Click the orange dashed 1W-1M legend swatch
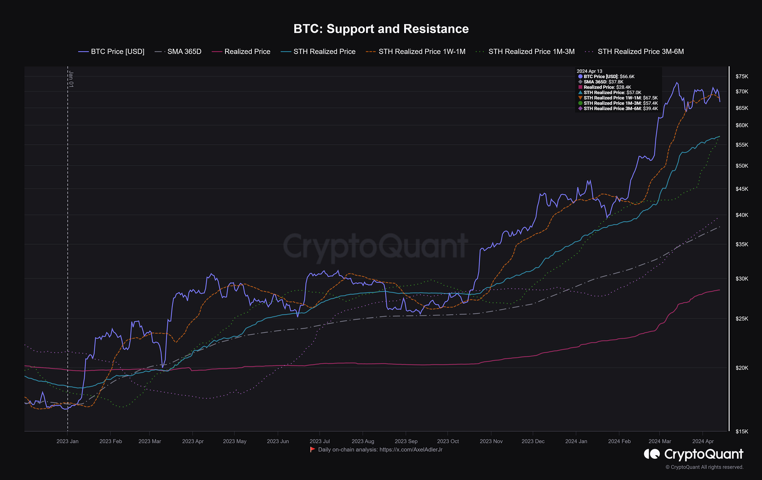Viewport: 762px width, 480px height. pos(371,51)
